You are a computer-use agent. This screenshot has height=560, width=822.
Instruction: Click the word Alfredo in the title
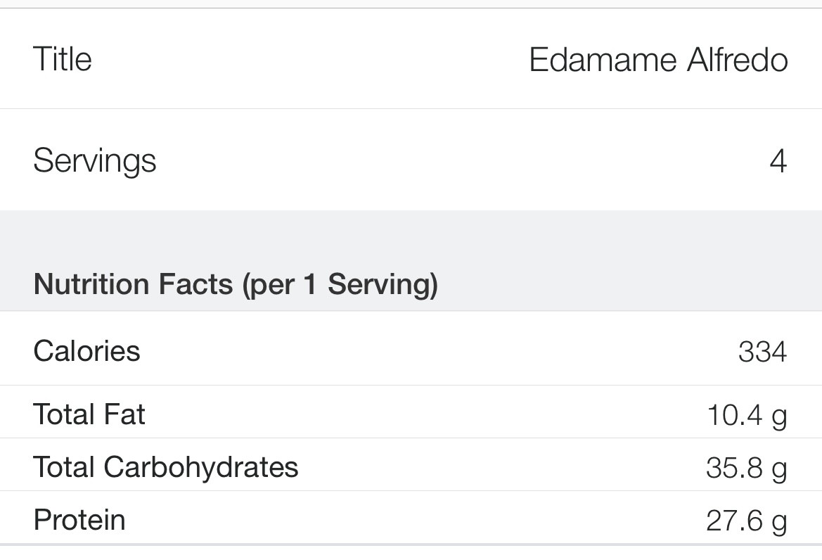click(x=737, y=60)
